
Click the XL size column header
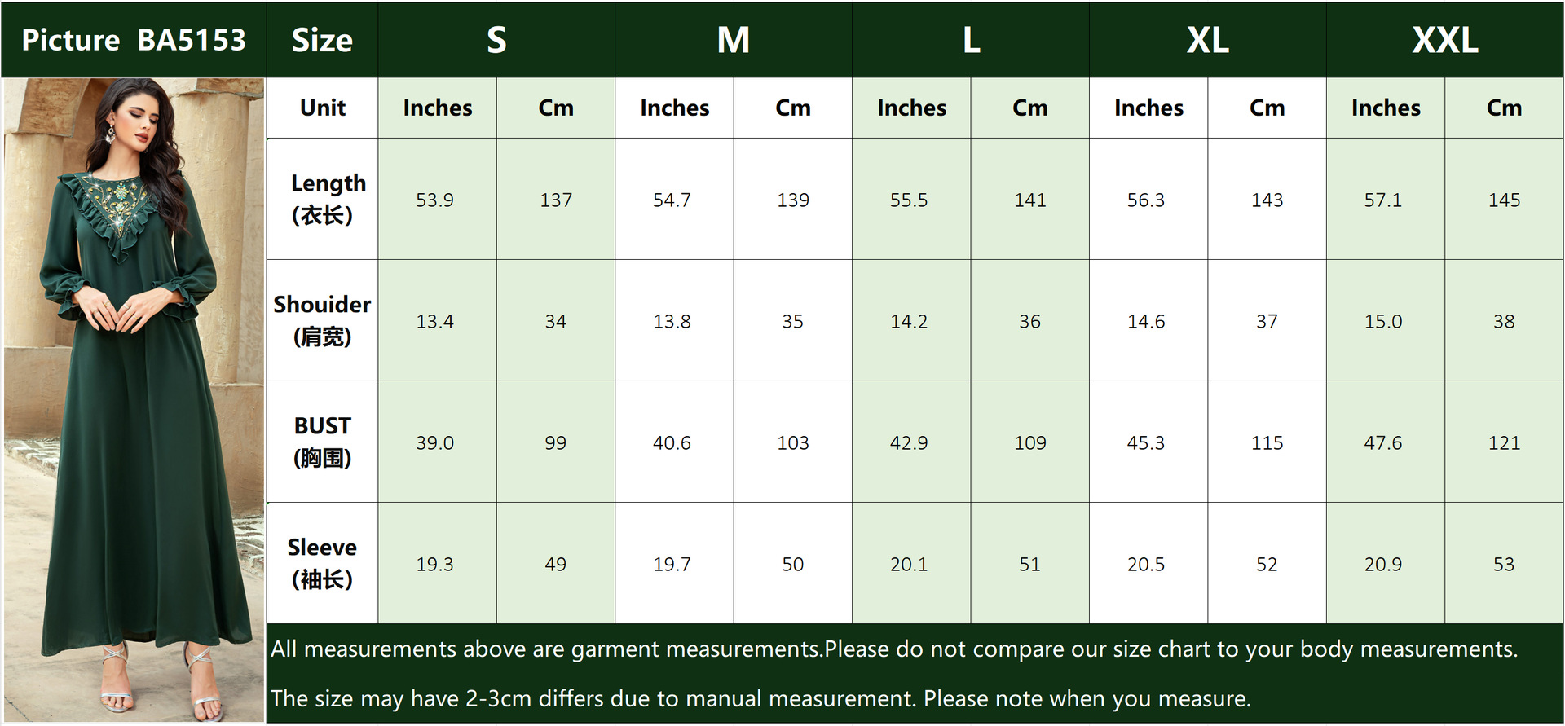(x=1208, y=40)
